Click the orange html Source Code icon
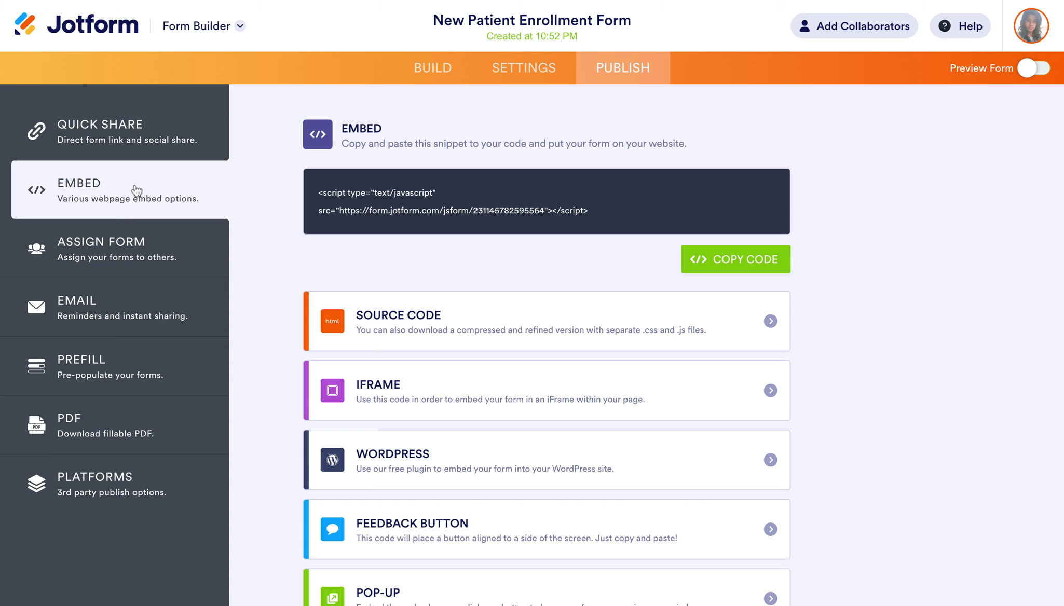 [332, 321]
